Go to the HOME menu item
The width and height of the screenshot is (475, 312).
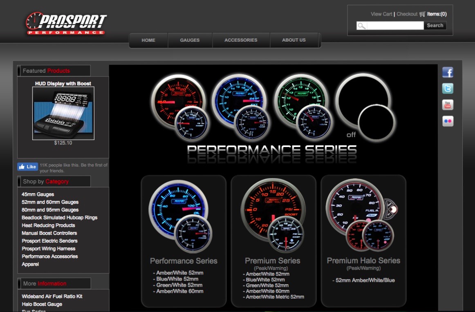148,40
